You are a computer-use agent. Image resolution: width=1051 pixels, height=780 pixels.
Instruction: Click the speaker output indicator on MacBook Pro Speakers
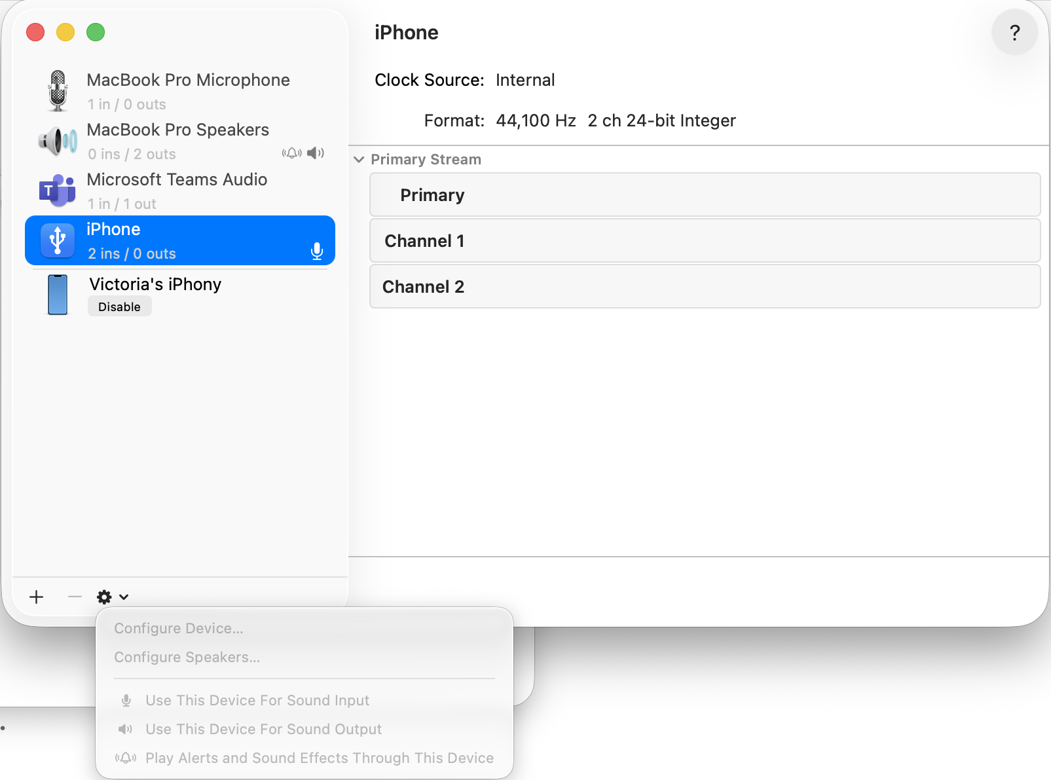pyautogui.click(x=316, y=153)
